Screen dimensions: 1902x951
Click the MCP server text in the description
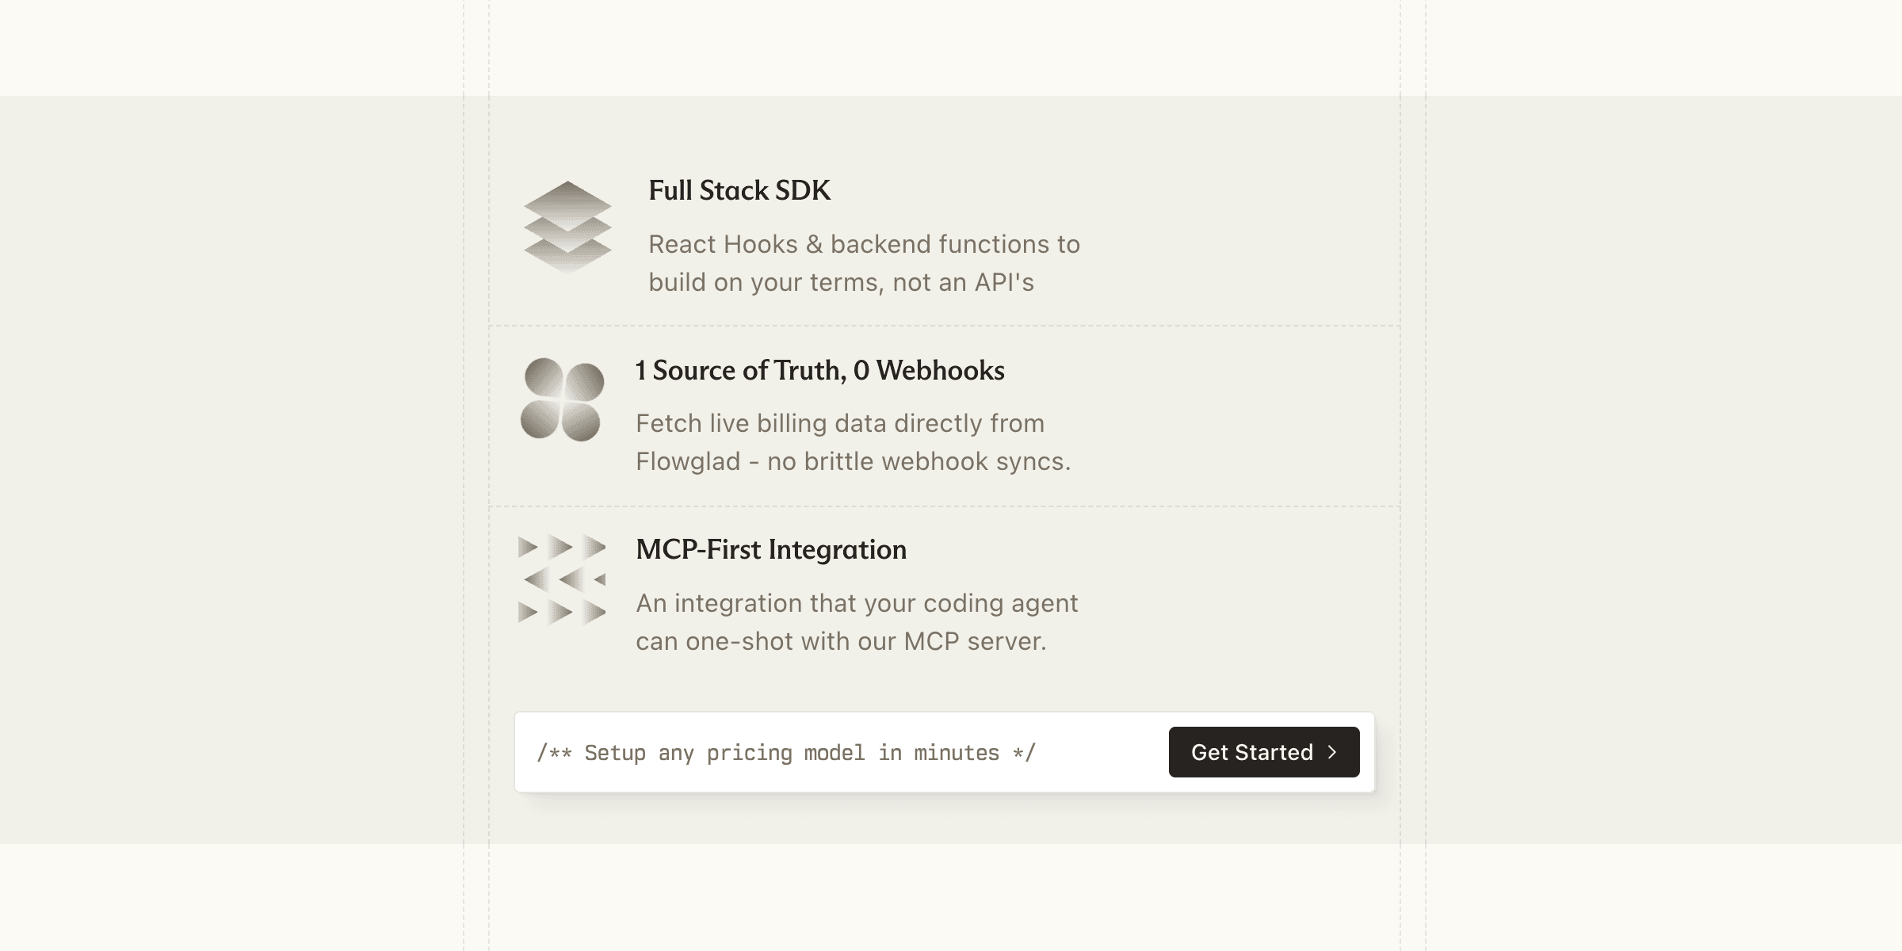[x=975, y=641]
